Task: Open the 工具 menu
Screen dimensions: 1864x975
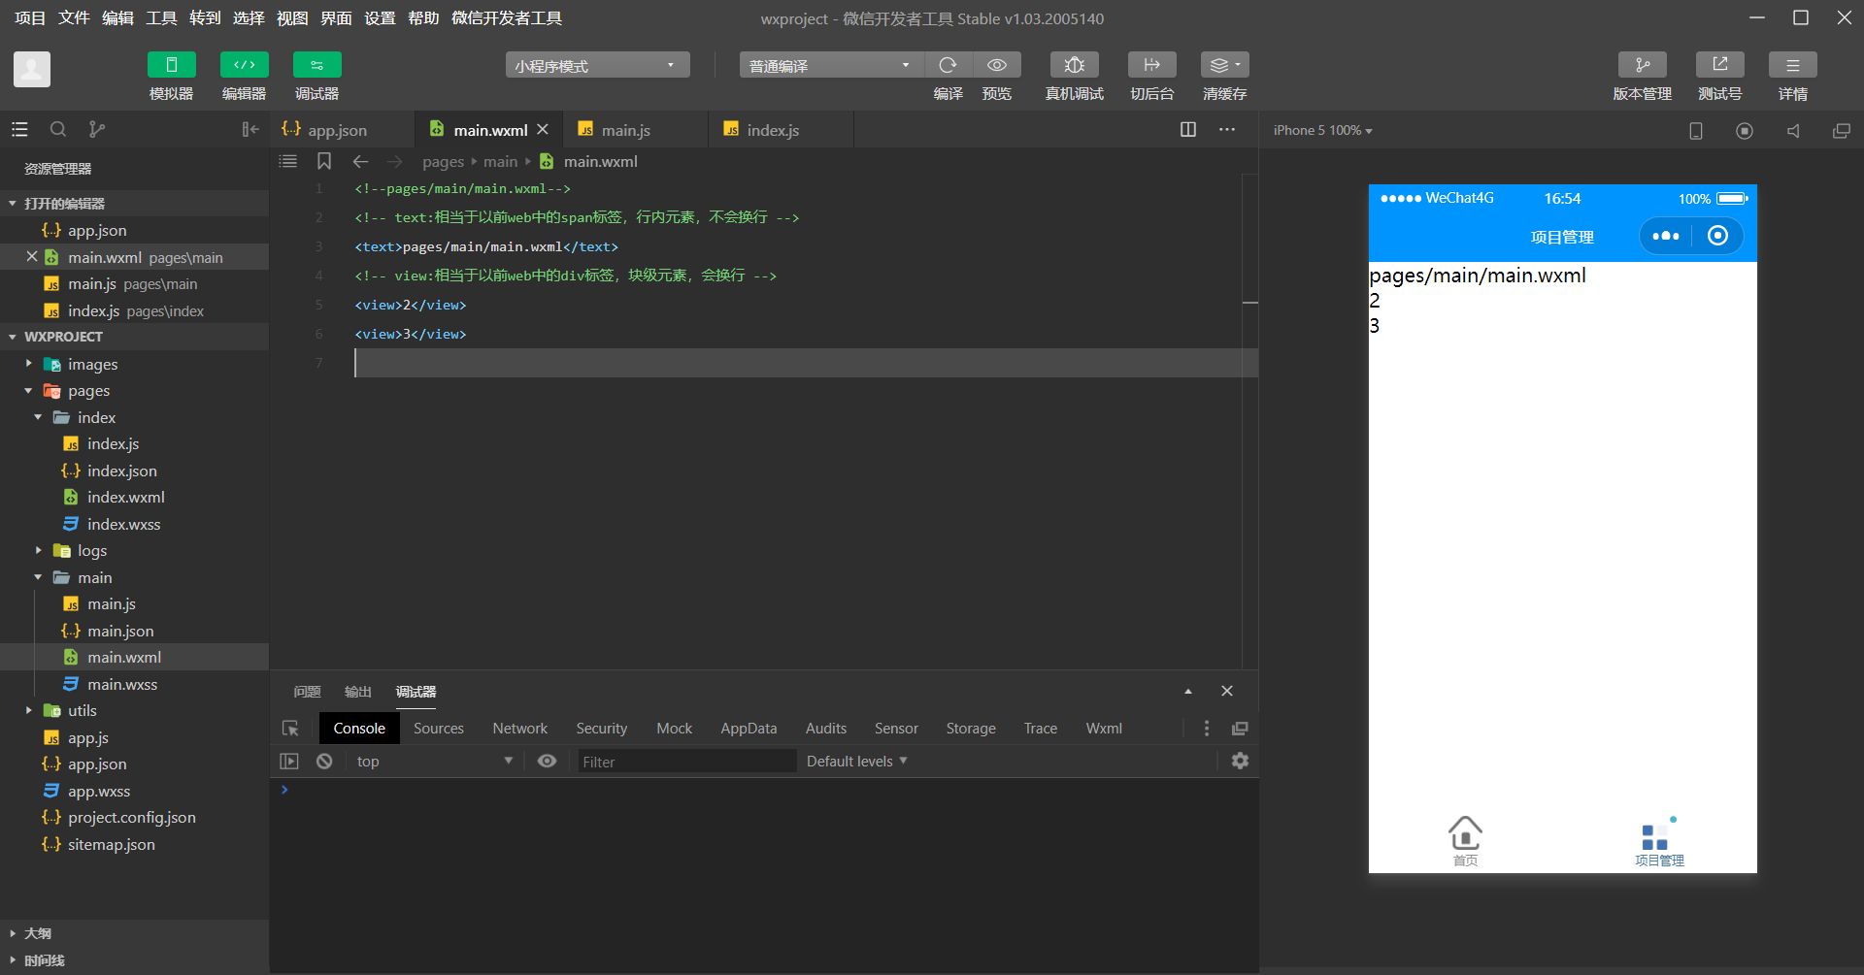Action: (x=161, y=18)
